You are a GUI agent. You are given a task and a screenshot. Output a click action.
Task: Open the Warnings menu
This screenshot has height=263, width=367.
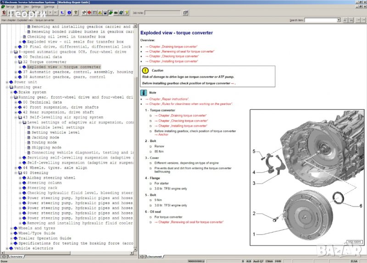point(49,7)
